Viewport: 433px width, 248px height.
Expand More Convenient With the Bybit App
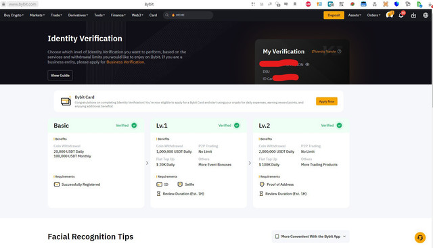[311, 237]
